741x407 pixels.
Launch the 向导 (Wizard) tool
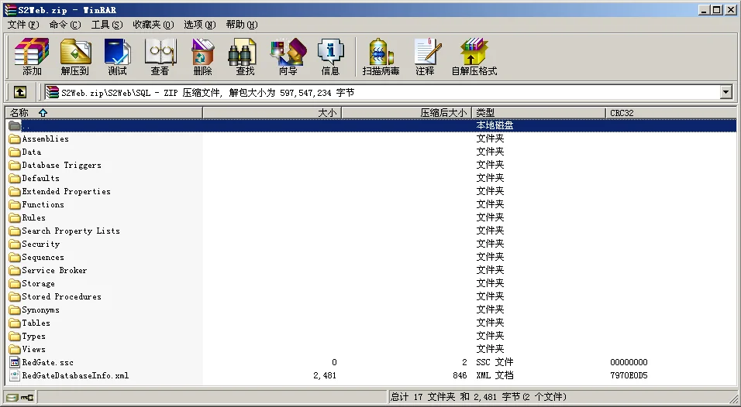[288, 56]
